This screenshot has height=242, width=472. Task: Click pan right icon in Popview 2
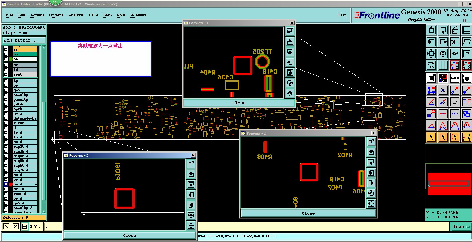(x=371, y=183)
